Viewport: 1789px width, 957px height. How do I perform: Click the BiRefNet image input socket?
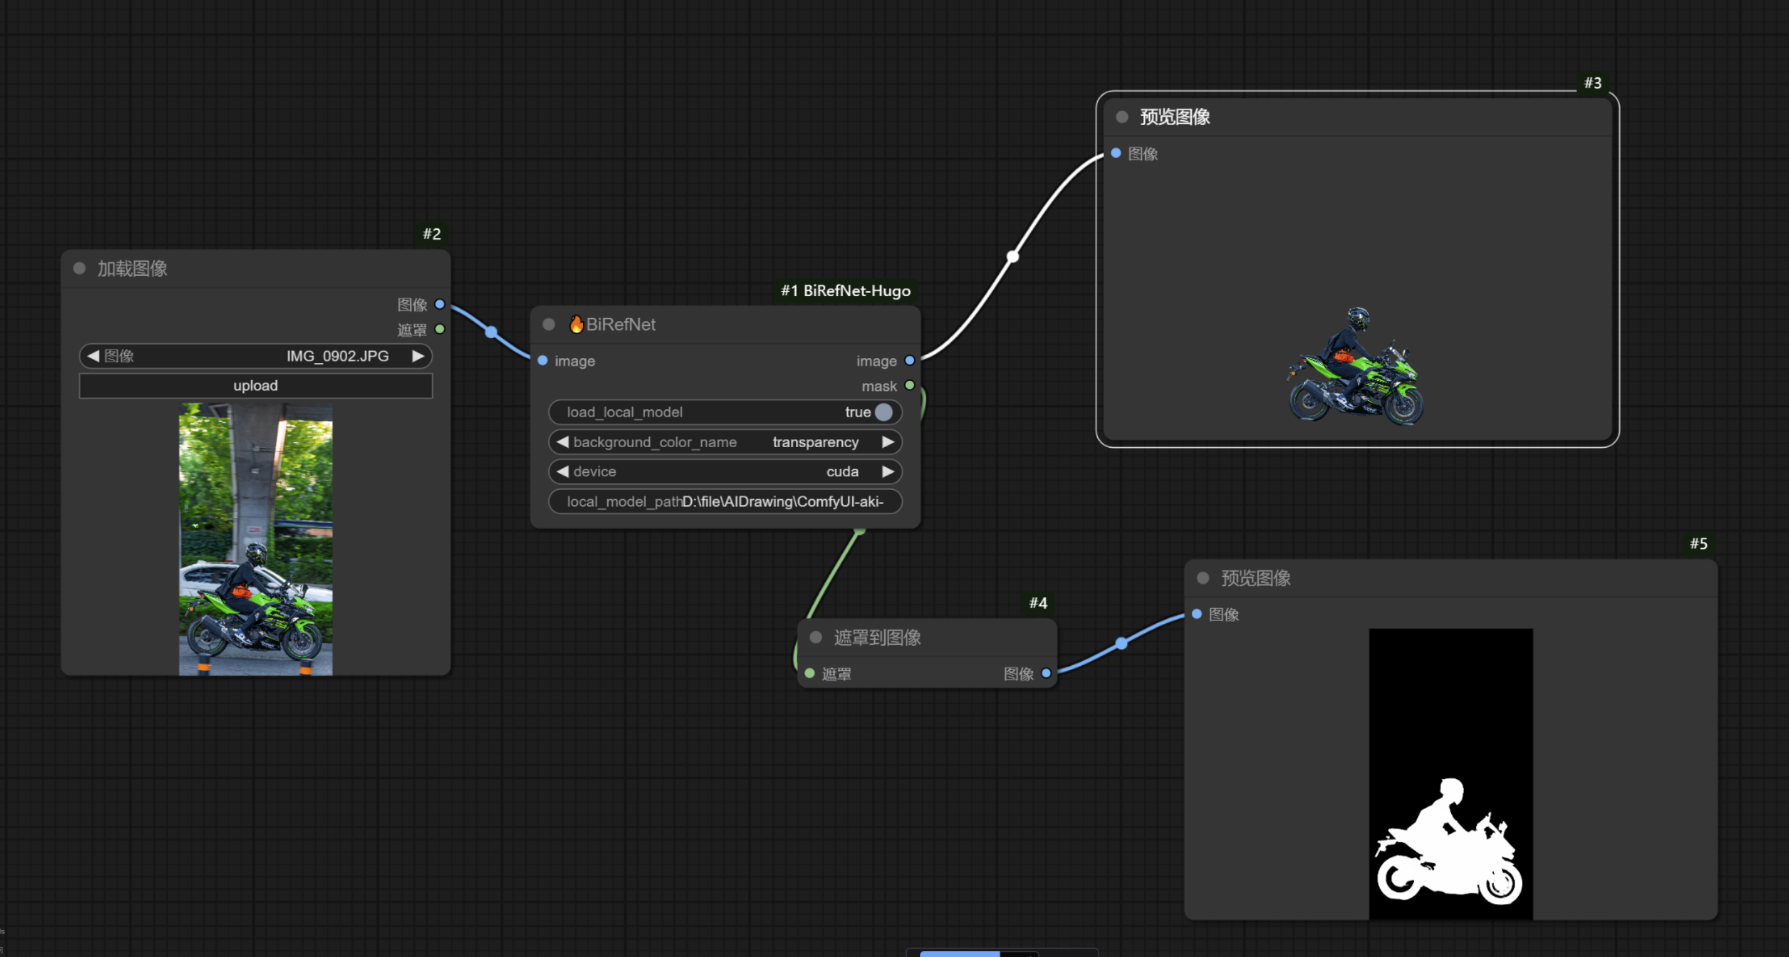pos(543,360)
